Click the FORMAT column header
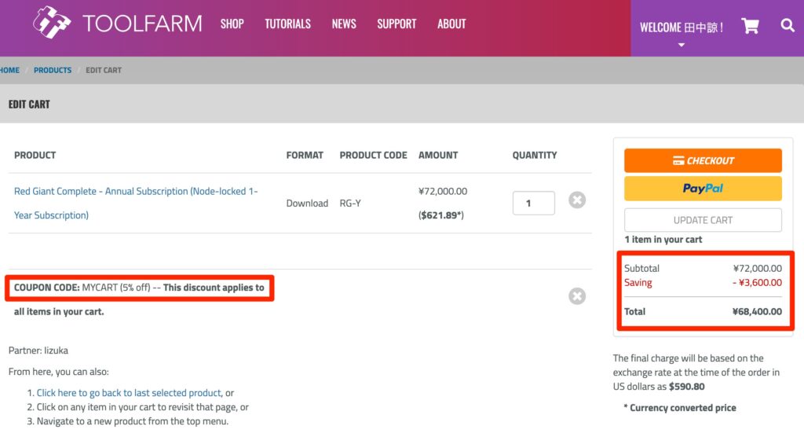The image size is (804, 433). click(305, 156)
